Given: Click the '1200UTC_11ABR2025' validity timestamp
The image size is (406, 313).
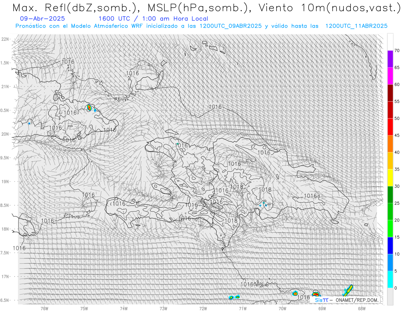Looking at the screenshot, I should pyautogui.click(x=356, y=26).
